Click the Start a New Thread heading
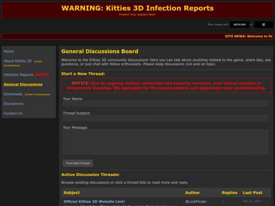This screenshot has width=275, height=206. [x=83, y=74]
